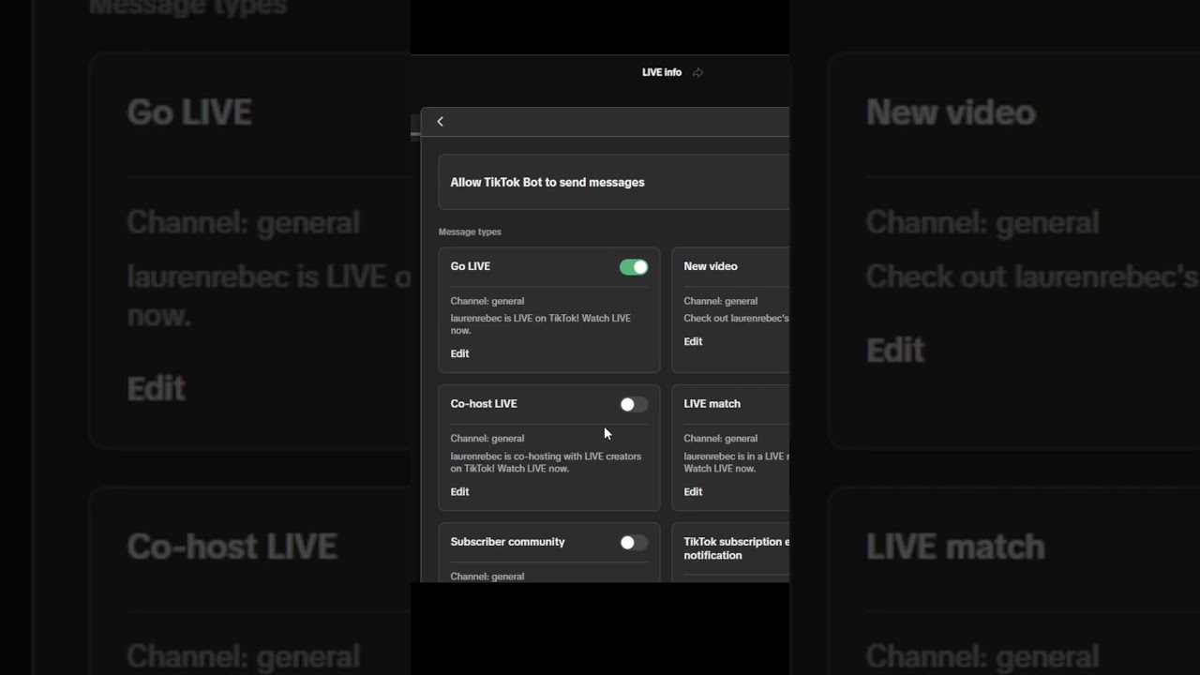
Task: Edit the Co-host LIVE message
Action: [x=459, y=491]
